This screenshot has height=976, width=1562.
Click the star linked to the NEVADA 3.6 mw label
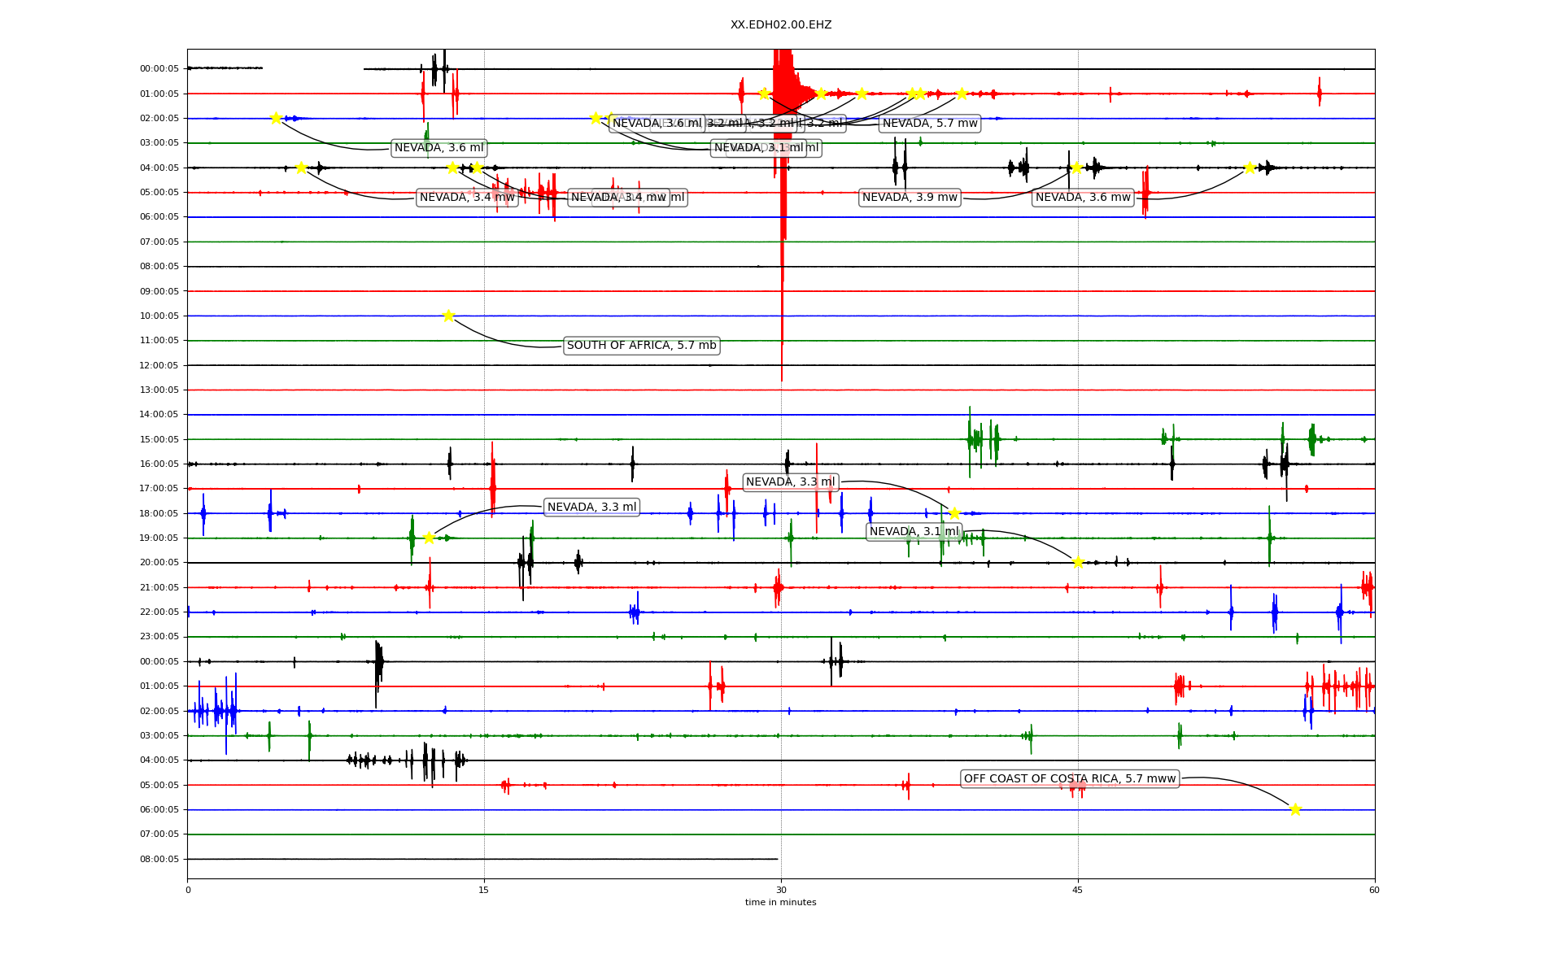tap(1250, 168)
